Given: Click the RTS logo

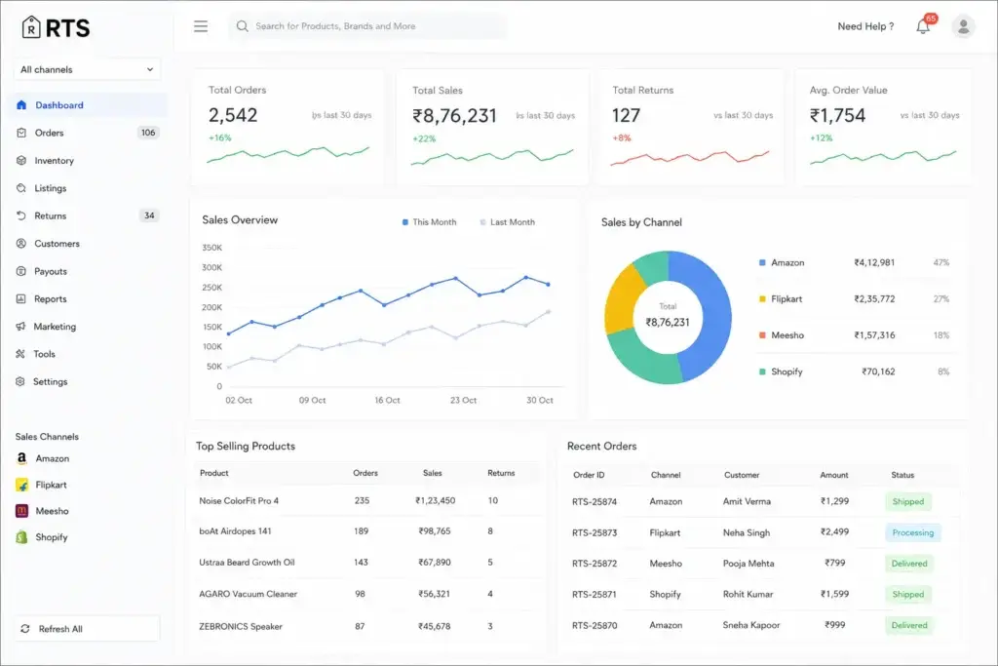Looking at the screenshot, I should pos(56,27).
